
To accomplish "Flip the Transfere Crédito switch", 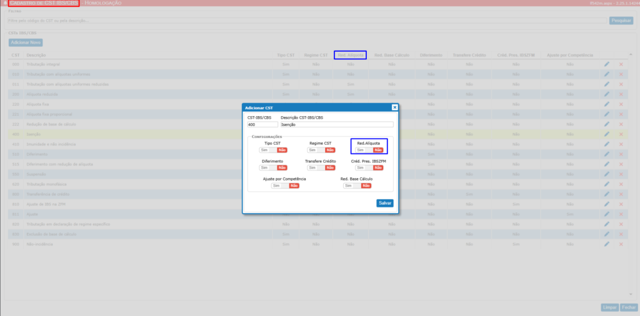I will tap(321, 167).
